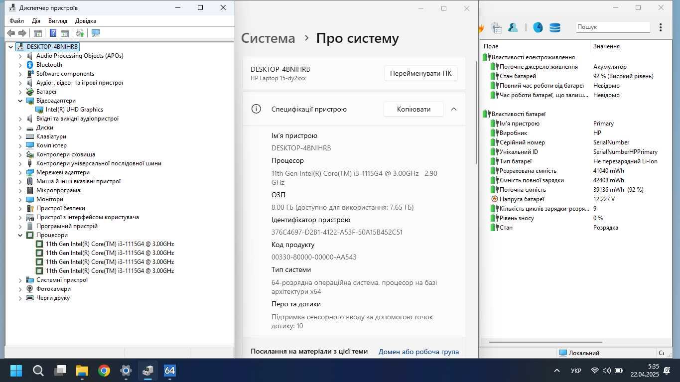Click the Перейменувати ПК button
680x382 pixels.
[420, 73]
